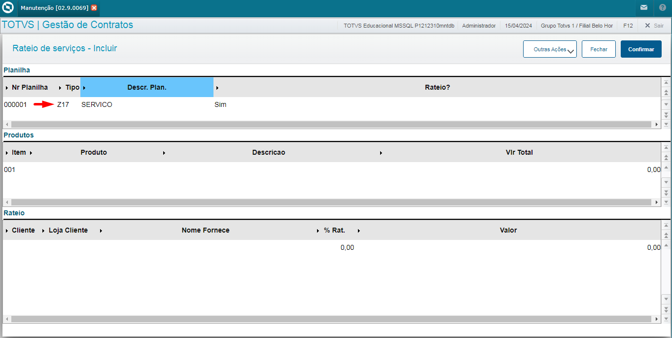
Task: Click the TOTVS logo icon
Action: [x=8, y=8]
